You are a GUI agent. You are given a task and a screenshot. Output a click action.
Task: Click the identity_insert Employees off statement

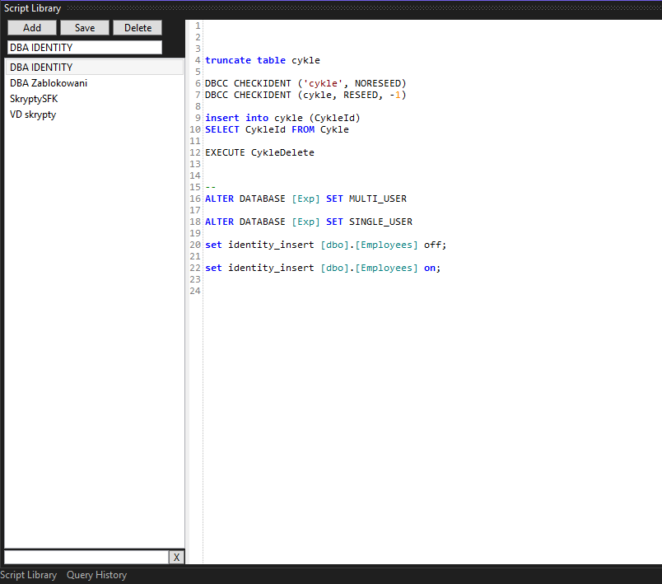point(325,245)
